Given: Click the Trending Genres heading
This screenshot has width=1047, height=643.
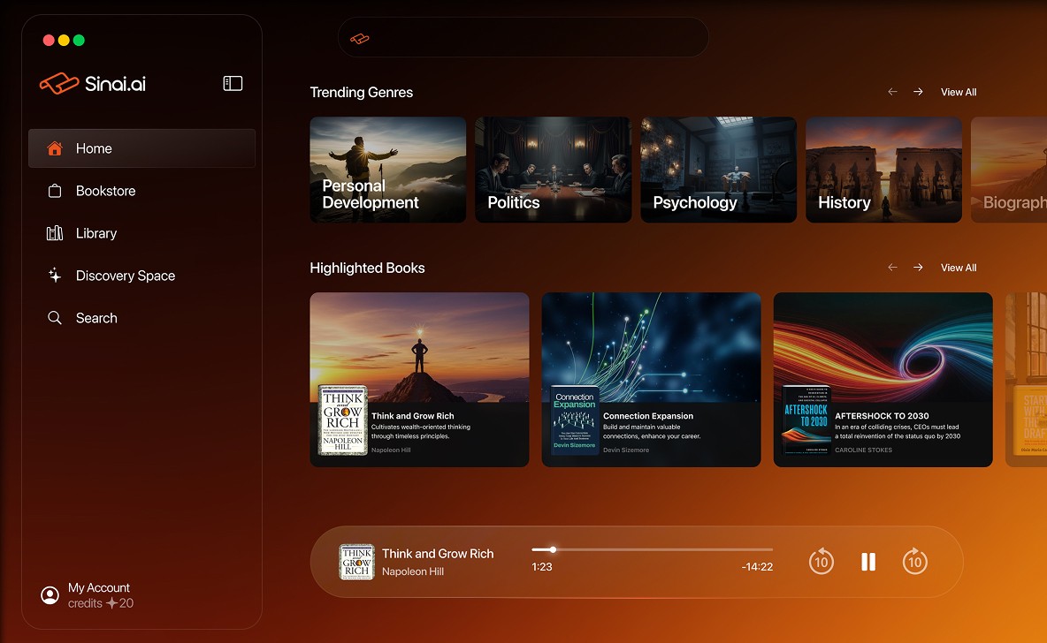Looking at the screenshot, I should [x=362, y=92].
